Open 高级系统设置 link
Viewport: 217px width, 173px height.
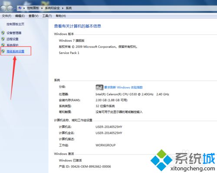point(15,51)
